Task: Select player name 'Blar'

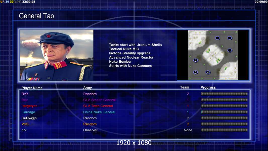Action: pyautogui.click(x=25, y=100)
